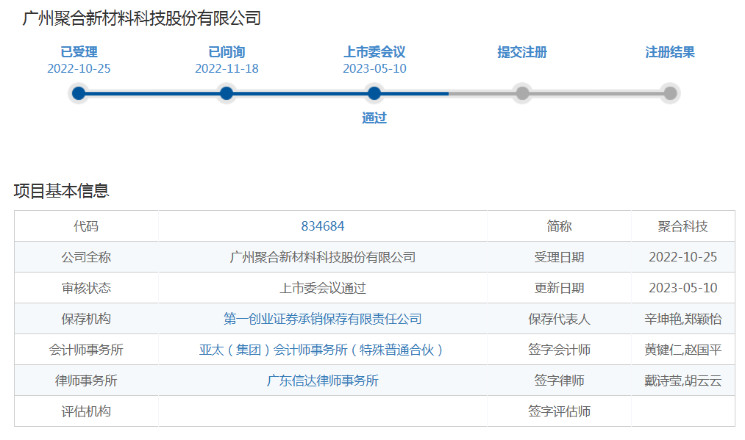The image size is (745, 440).
Task: Click the date 2022-10-25 under 已受理
Action: pos(79,68)
